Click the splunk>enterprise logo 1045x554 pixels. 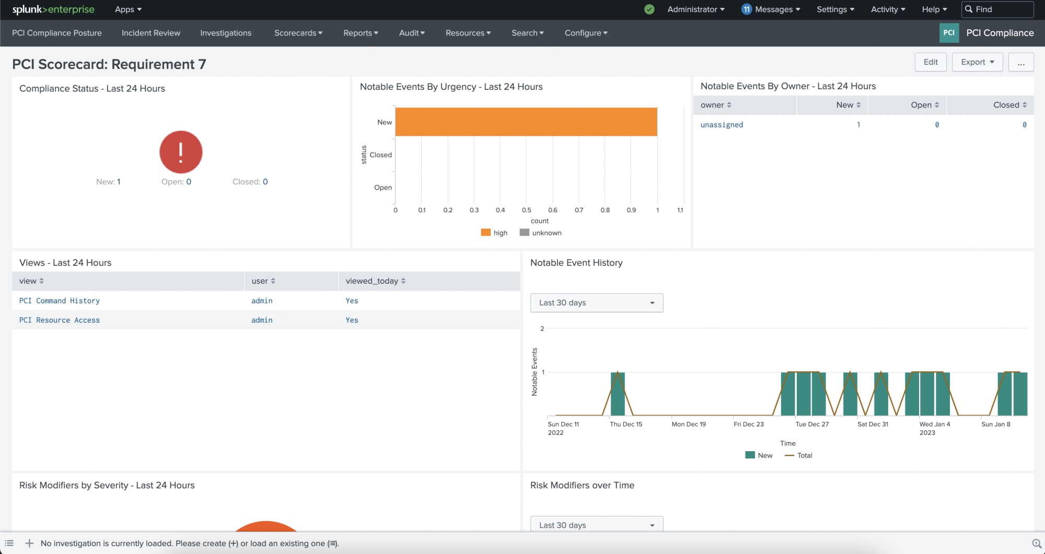click(x=53, y=9)
